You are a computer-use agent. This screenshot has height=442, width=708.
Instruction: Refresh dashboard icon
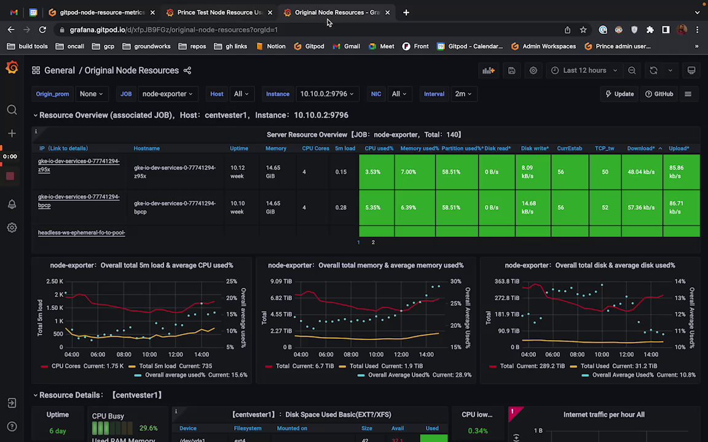point(653,71)
